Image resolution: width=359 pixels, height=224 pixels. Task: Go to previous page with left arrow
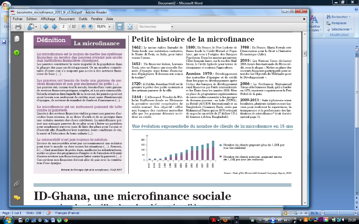tap(46, 27)
